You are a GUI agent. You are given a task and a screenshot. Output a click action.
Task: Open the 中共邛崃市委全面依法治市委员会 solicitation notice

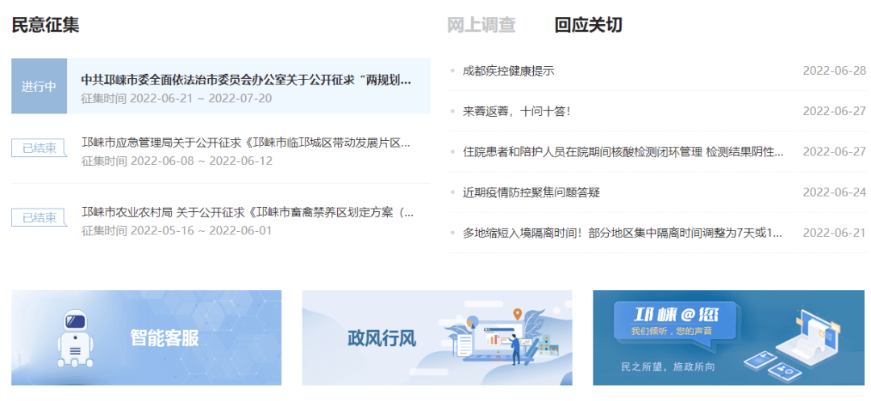click(246, 80)
